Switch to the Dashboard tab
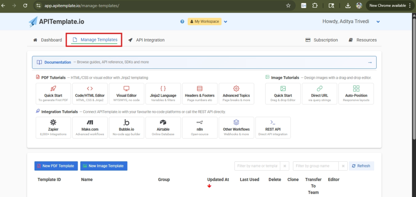The width and height of the screenshot is (416, 197). [48, 40]
